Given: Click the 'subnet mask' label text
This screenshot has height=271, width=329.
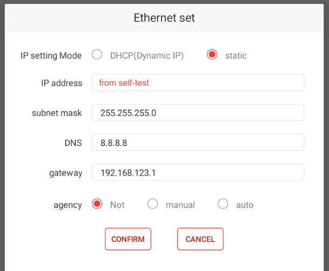Looking at the screenshot, I should (x=57, y=113).
